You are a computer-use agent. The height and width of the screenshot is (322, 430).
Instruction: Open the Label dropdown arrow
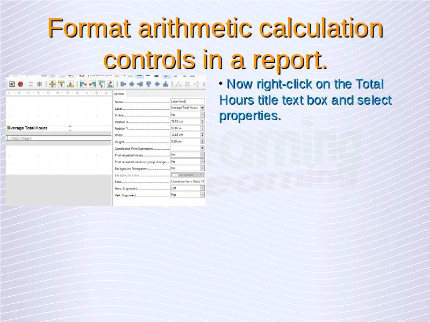(203, 108)
